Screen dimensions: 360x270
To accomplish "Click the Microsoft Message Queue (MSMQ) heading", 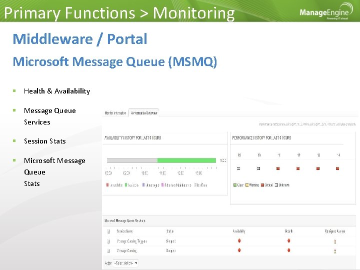I will coord(115,62).
